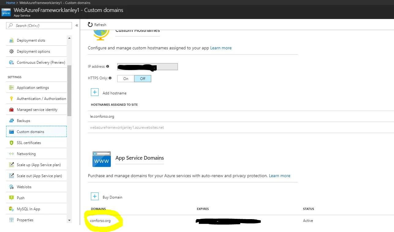Viewport: 394px width, 232px height.
Task: Click the App Service Domains www icon
Action: tap(102, 159)
